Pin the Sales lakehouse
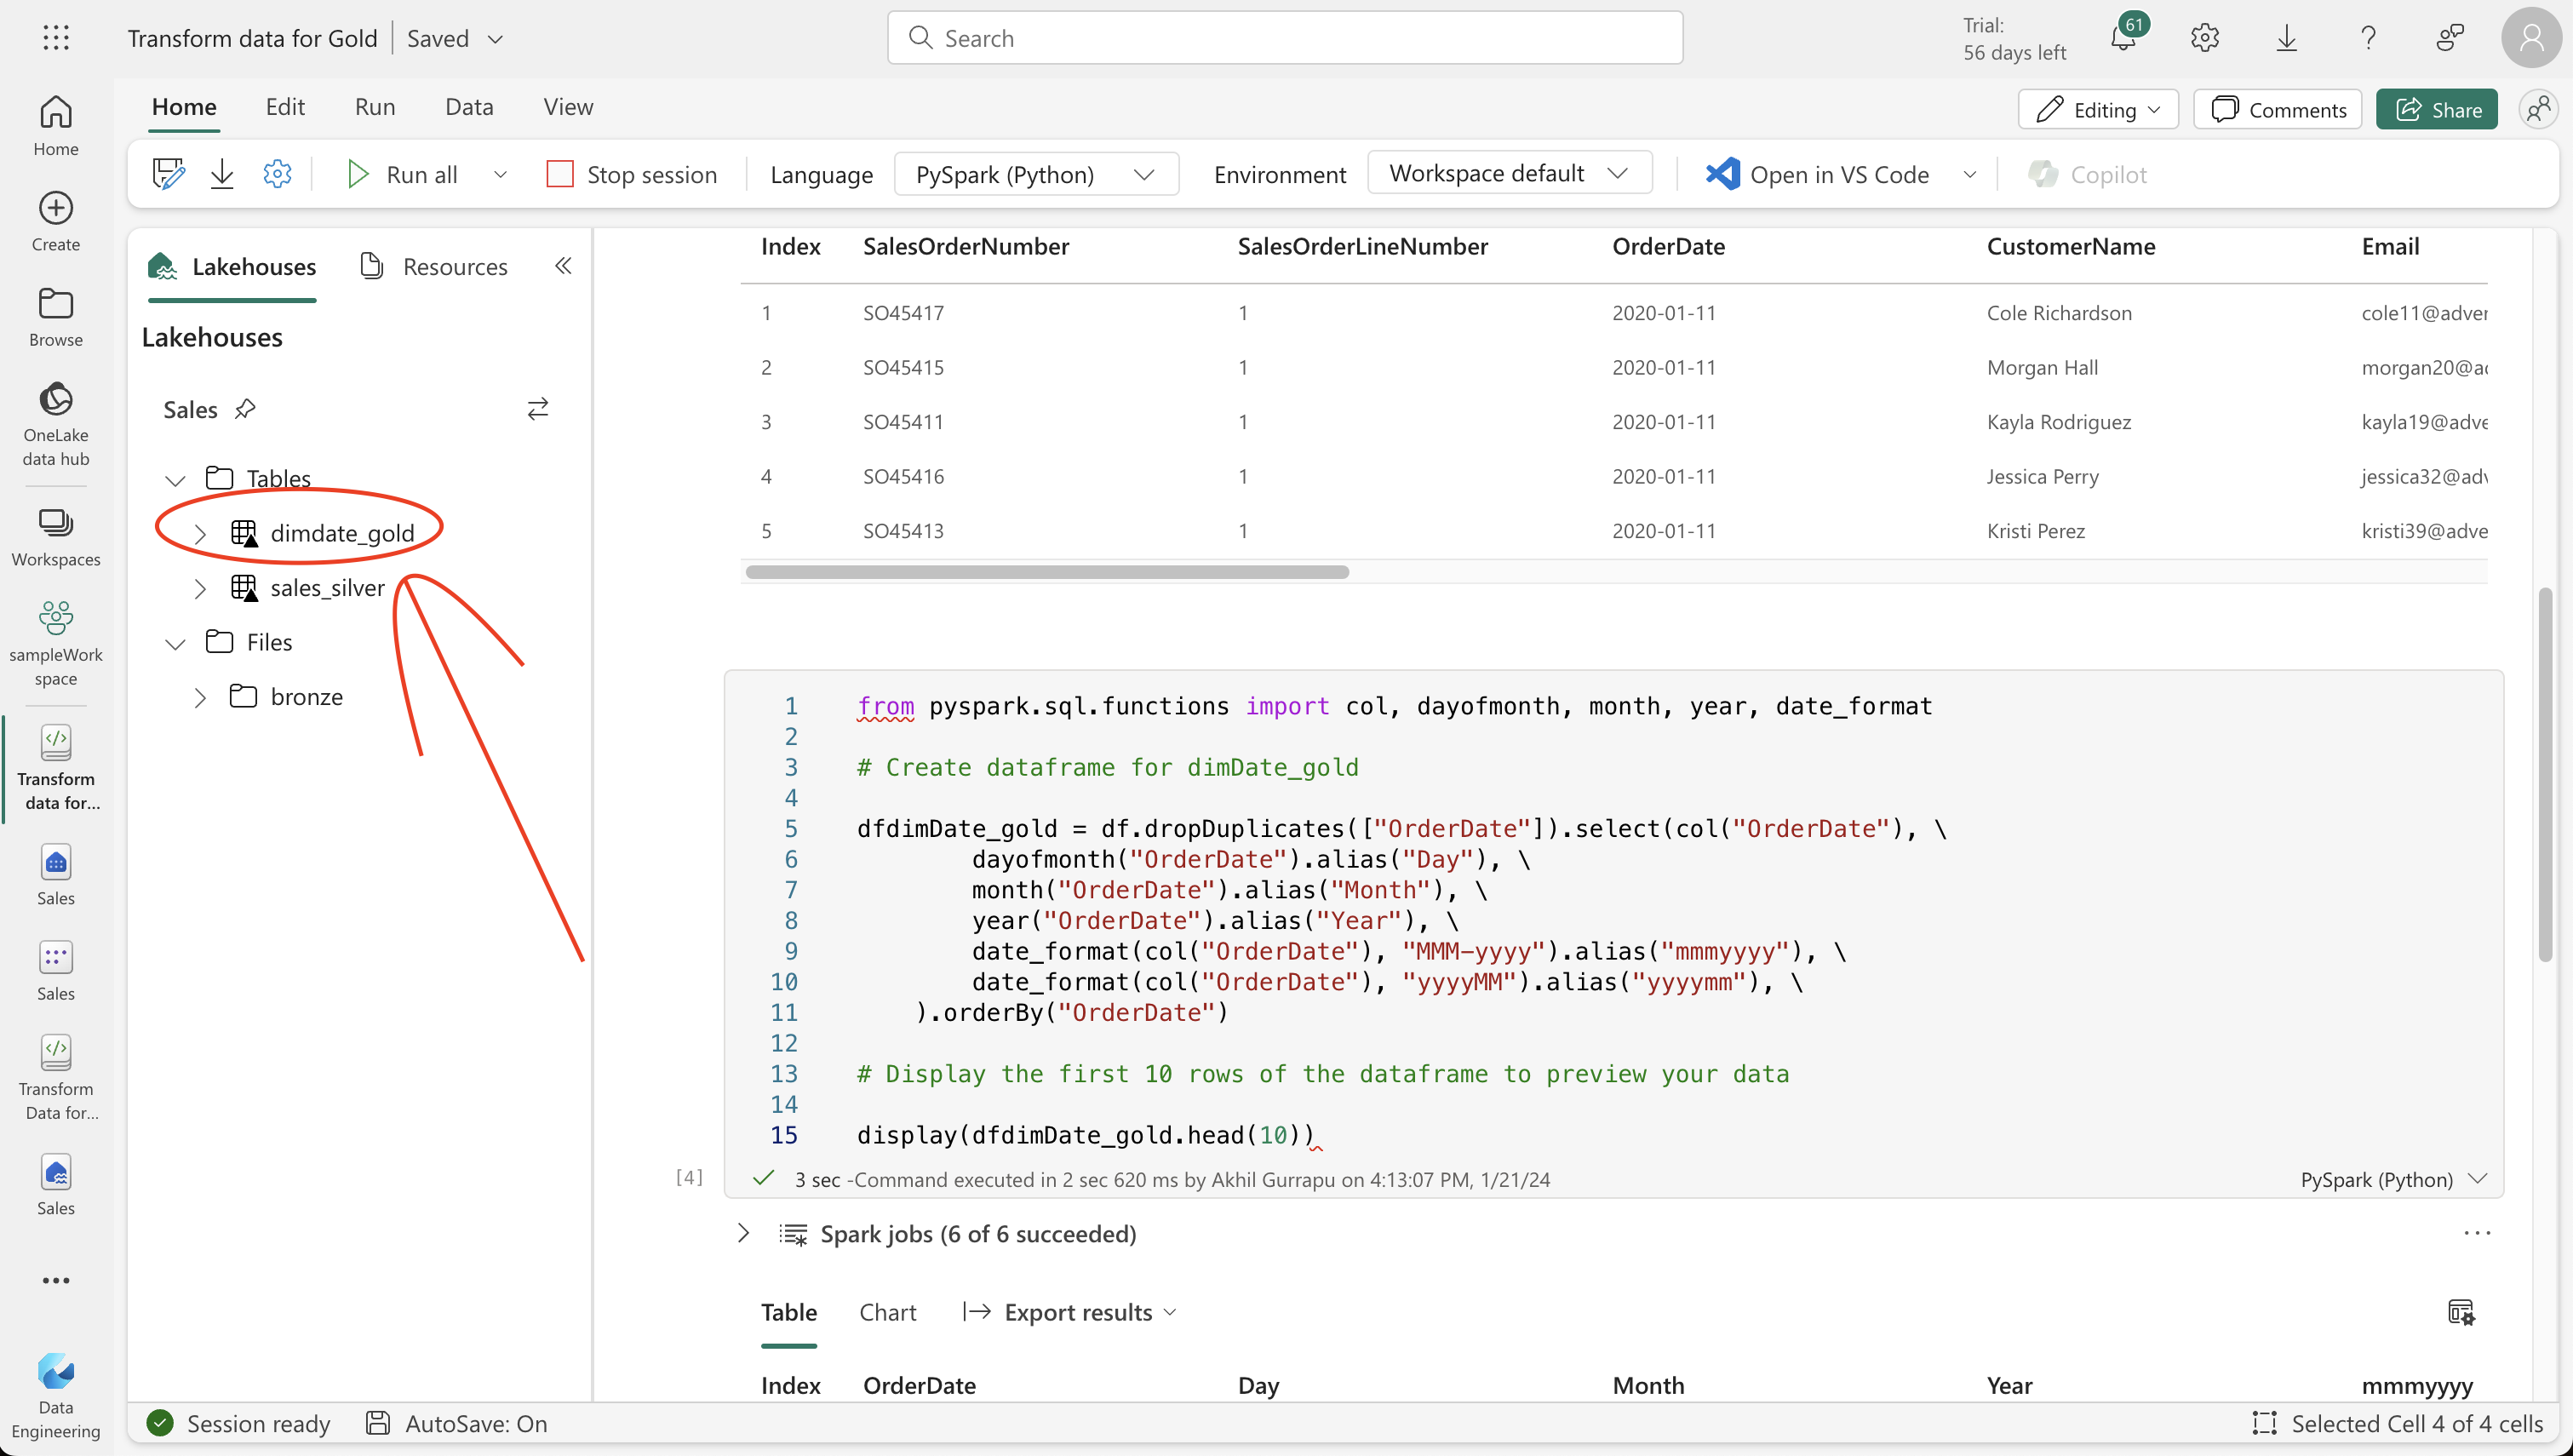 (x=245, y=409)
